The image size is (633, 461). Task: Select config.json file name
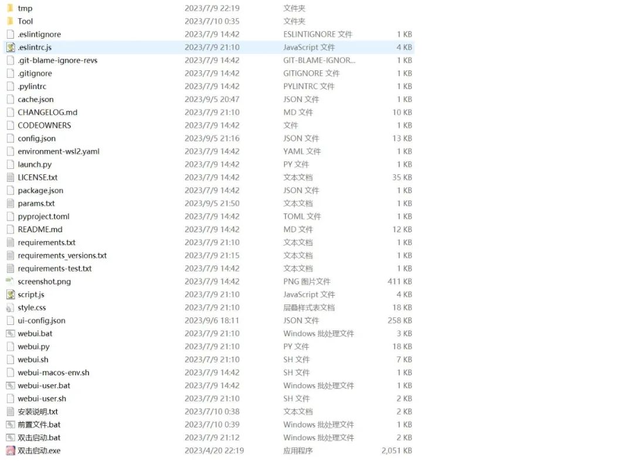pos(36,138)
